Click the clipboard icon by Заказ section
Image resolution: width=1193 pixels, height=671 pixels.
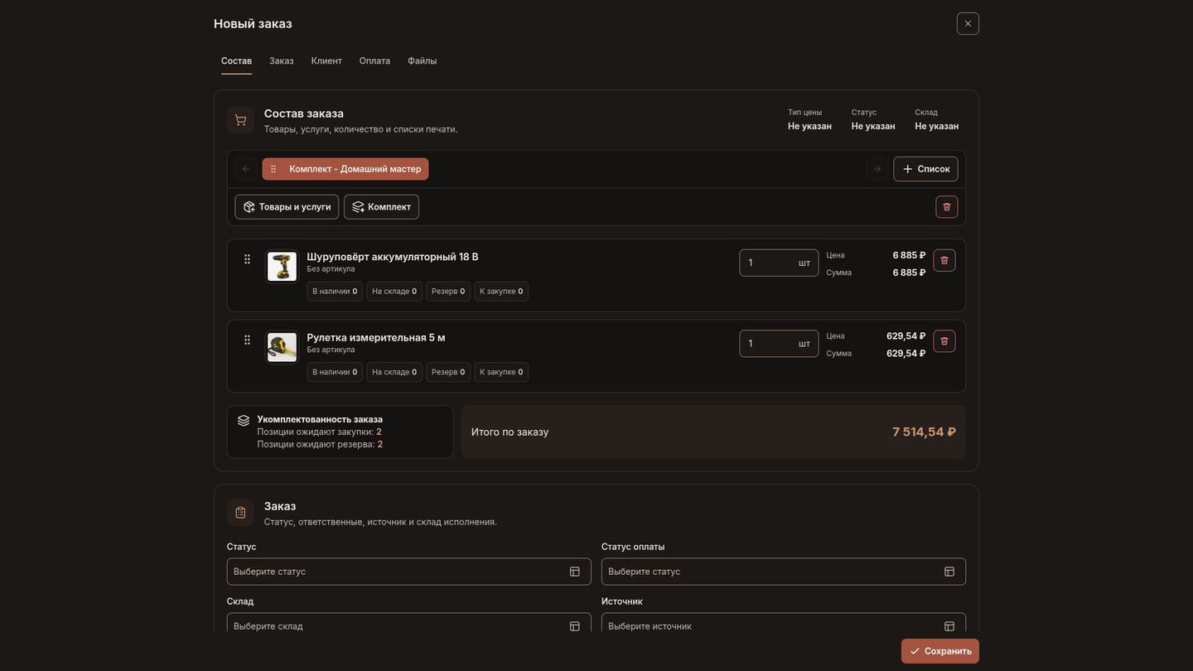(240, 513)
